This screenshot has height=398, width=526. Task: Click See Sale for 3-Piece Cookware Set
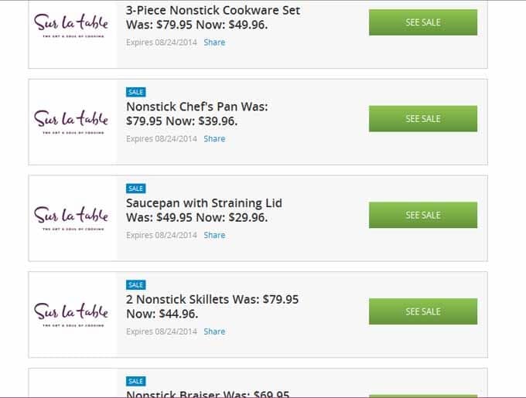423,22
